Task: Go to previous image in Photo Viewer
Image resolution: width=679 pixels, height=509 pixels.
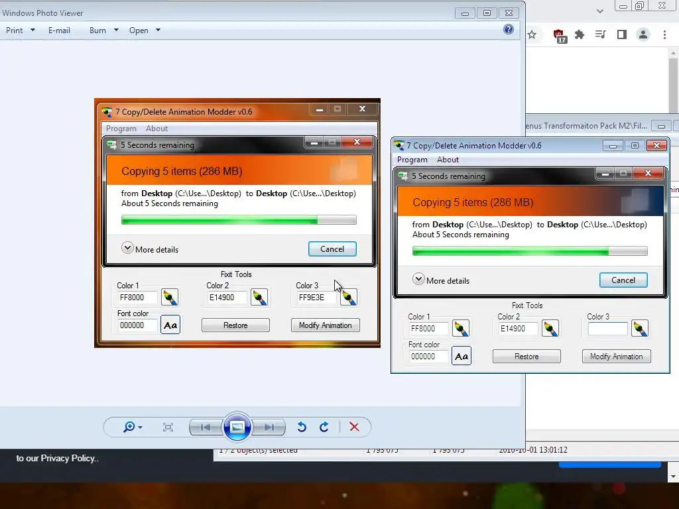Action: 206,427
